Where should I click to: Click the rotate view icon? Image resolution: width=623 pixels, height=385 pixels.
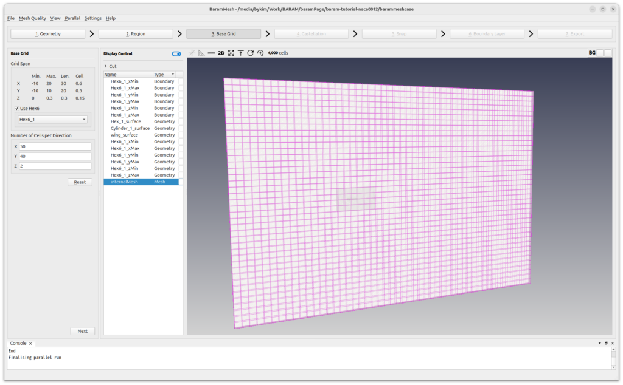pyautogui.click(x=250, y=53)
